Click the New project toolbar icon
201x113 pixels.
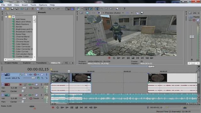[x=3, y=9]
